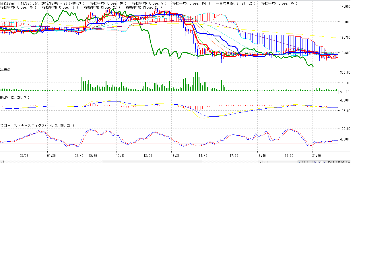392x254 pixels.
Task: Select the 一目均衡表( 9, 26, 52 ) indicator label
Action: (235, 3)
